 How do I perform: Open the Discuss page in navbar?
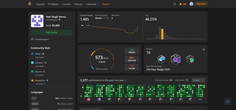(78, 4)
